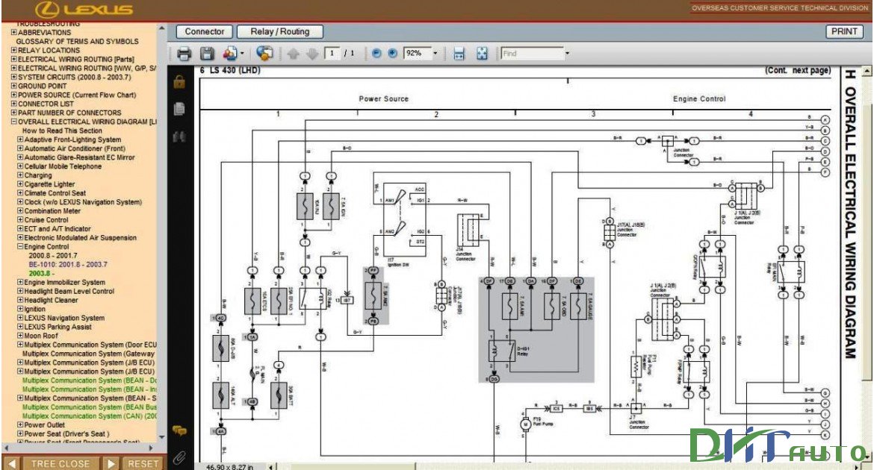Image resolution: width=874 pixels, height=470 pixels.
Task: Expand the Moon Roof node
Action: tap(20, 335)
